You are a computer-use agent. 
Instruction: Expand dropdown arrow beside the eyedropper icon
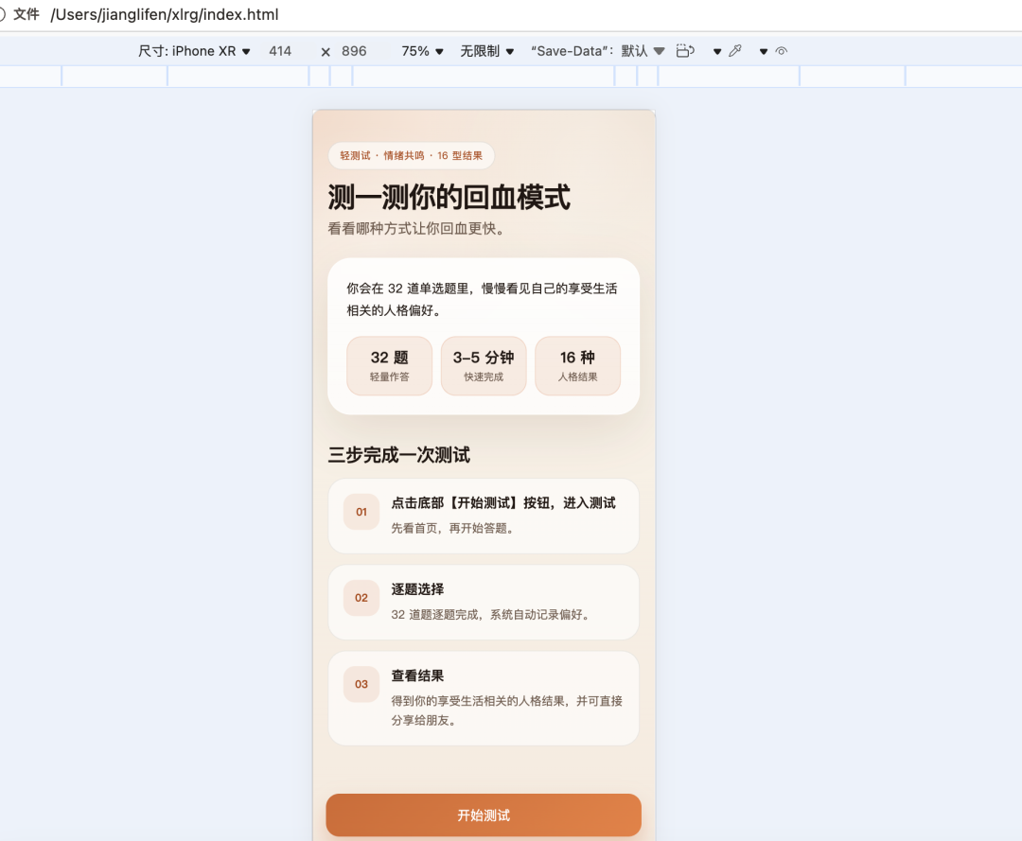[x=717, y=51]
